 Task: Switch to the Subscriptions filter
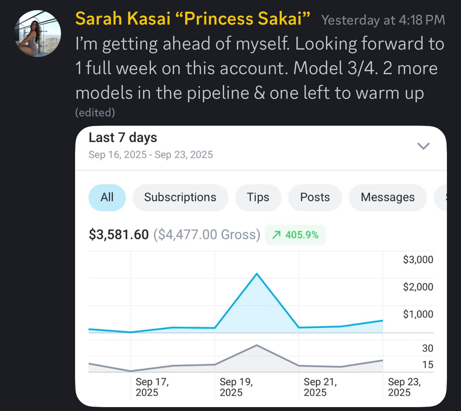[x=180, y=197]
